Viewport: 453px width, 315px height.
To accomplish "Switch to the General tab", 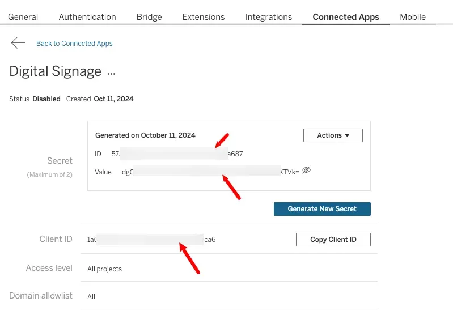I will tap(23, 16).
